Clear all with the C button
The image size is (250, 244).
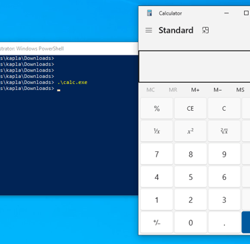(224, 109)
